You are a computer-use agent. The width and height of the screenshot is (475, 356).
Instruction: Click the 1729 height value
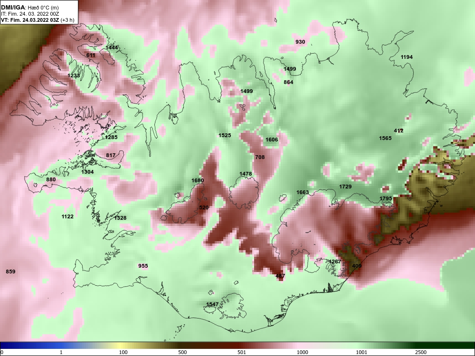(x=345, y=187)
